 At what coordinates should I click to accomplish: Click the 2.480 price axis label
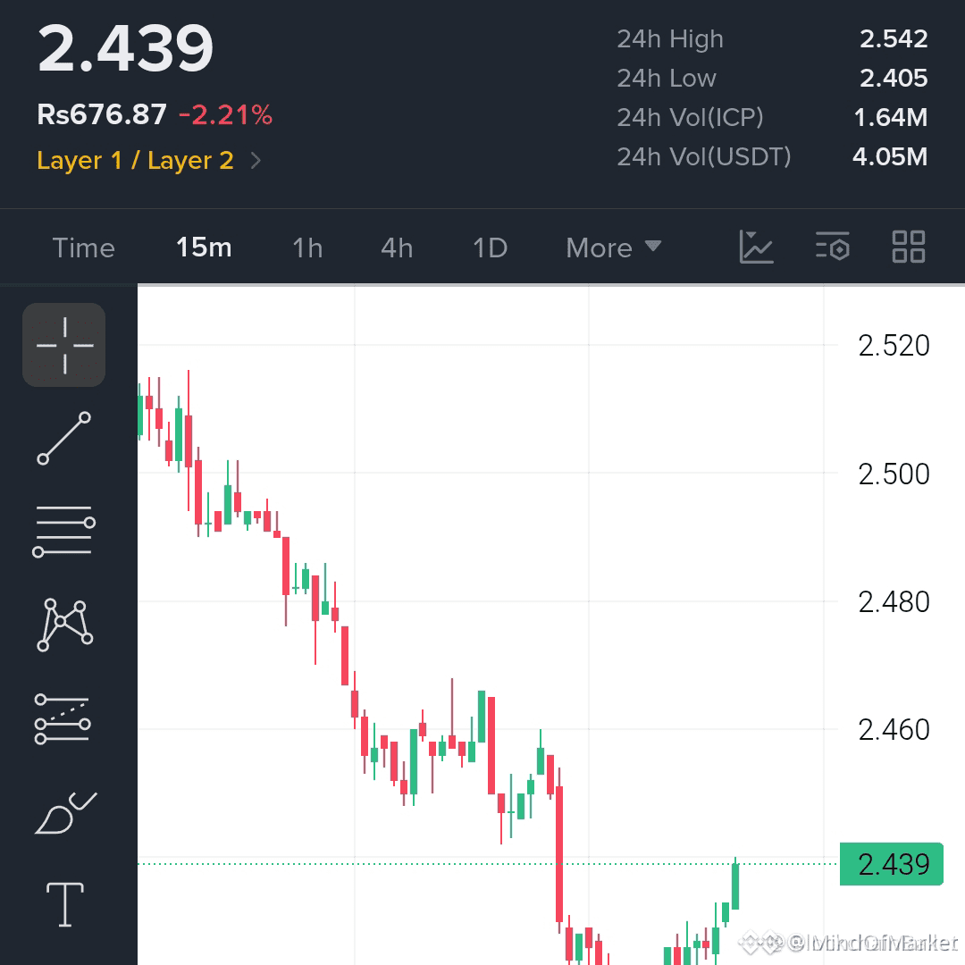click(894, 602)
